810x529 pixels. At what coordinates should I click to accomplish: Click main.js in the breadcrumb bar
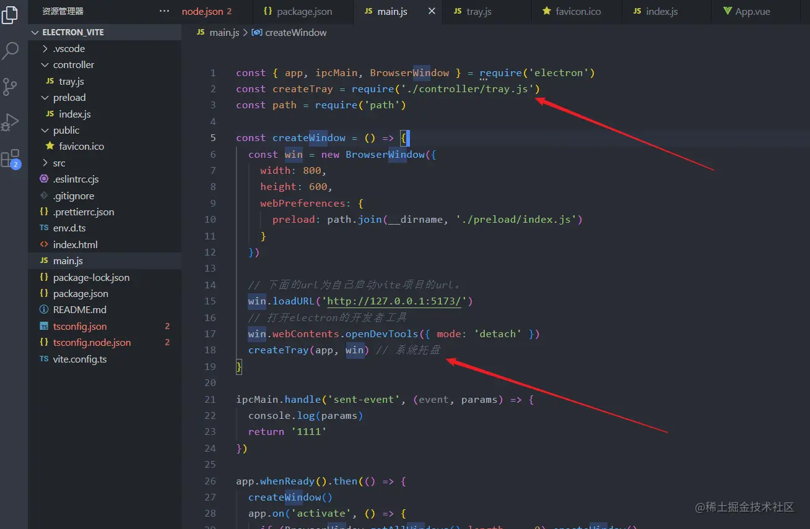pyautogui.click(x=224, y=32)
